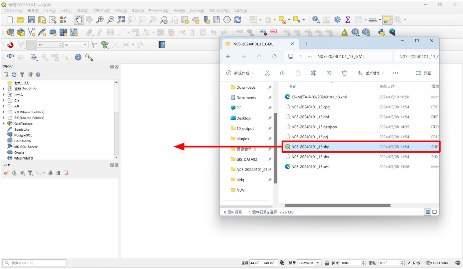Open the processing toolbox gear icon

pyautogui.click(x=337, y=20)
